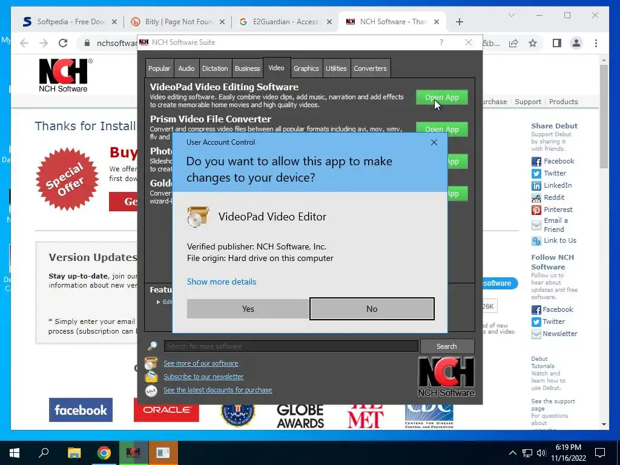Click Yes in User Account Control dialog
Viewport: 620px width, 465px height.
tap(248, 309)
